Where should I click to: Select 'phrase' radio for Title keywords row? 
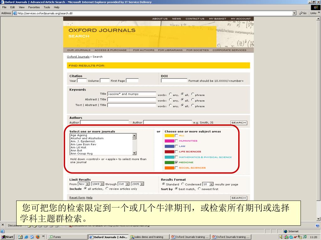193,94
